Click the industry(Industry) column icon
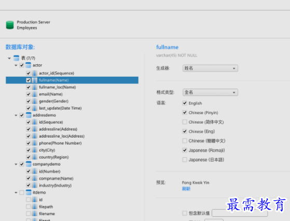Image resolution: width=290 pixels, height=221 pixels. [x=34, y=186]
